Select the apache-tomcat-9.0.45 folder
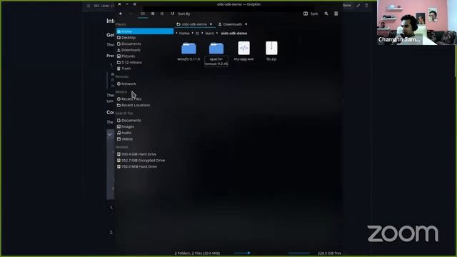The image size is (457, 257). click(x=216, y=54)
